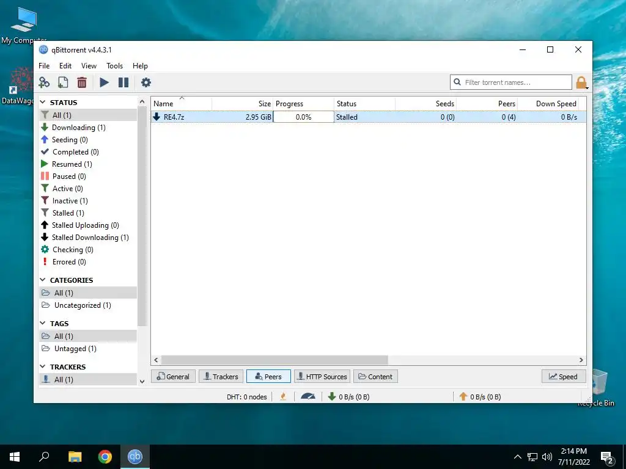
Task: Click the Add Torrent Link toolbar icon
Action: [44, 82]
